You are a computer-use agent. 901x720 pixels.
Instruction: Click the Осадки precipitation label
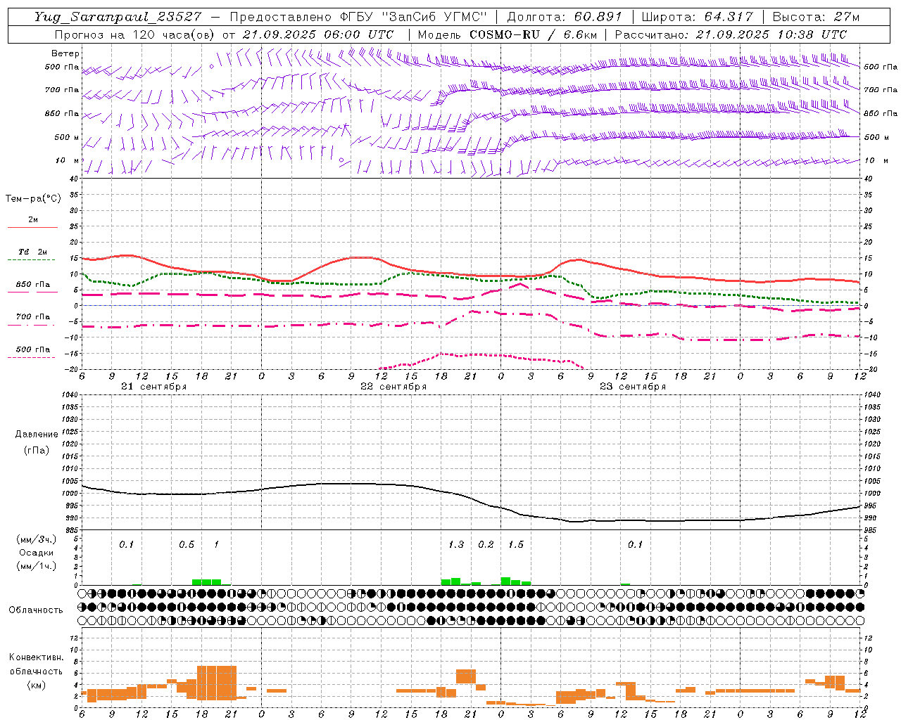37,553
